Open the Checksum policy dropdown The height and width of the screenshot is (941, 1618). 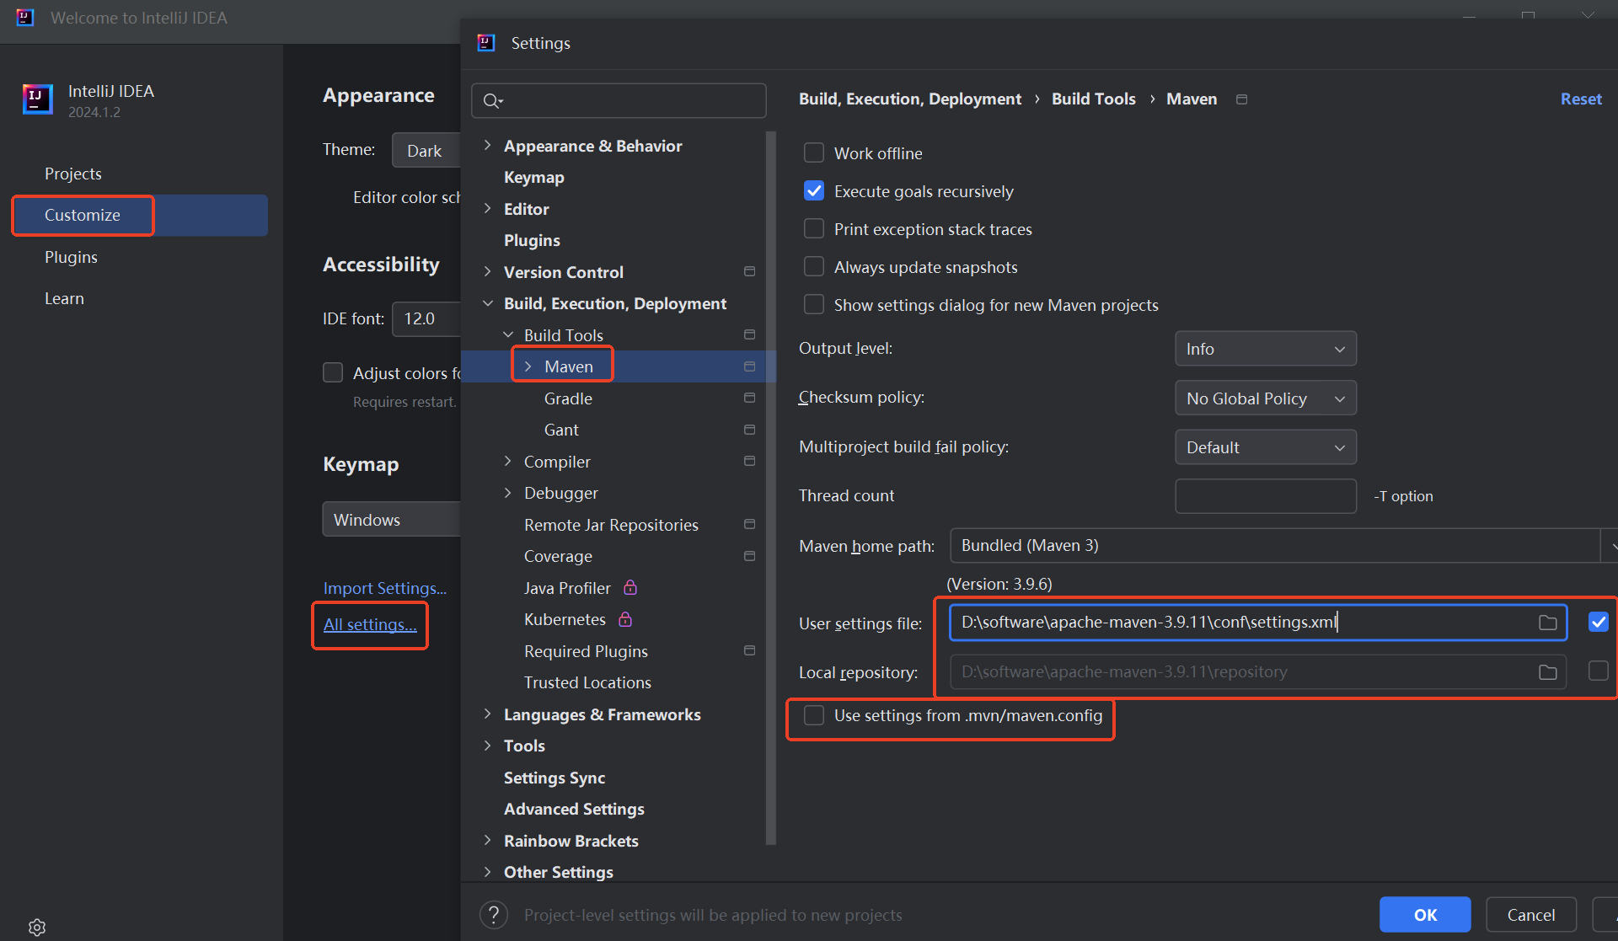(x=1265, y=398)
